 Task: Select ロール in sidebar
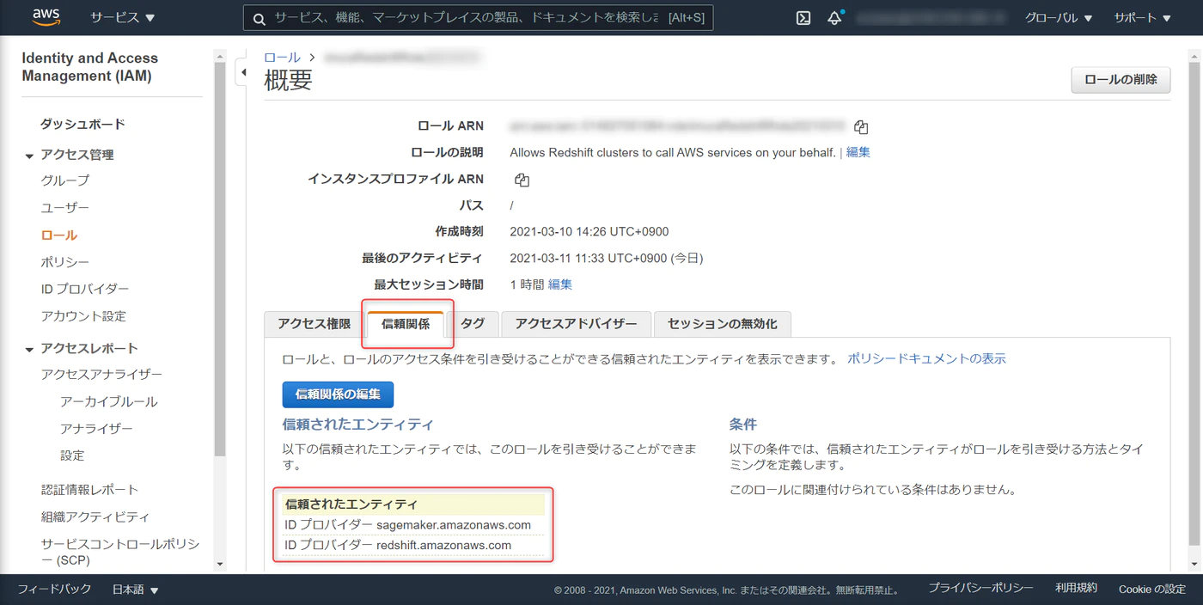coord(58,235)
